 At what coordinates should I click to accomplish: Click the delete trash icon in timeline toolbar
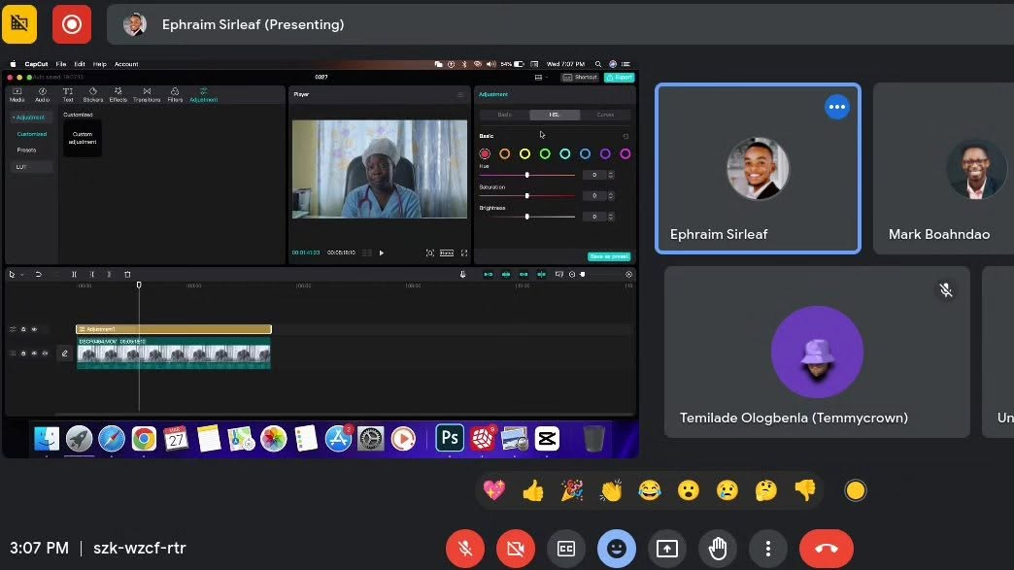coord(127,275)
